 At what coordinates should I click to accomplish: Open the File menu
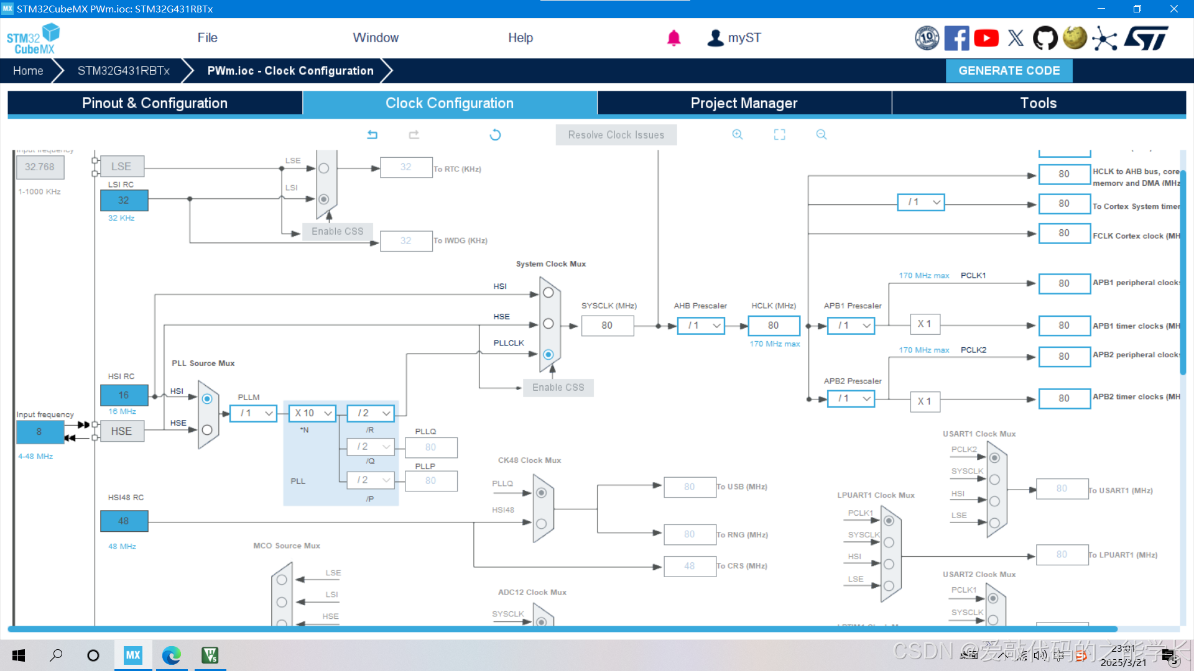click(x=207, y=38)
